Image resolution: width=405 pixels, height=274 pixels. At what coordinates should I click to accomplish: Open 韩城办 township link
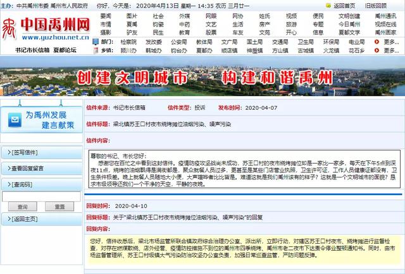pos(154,51)
